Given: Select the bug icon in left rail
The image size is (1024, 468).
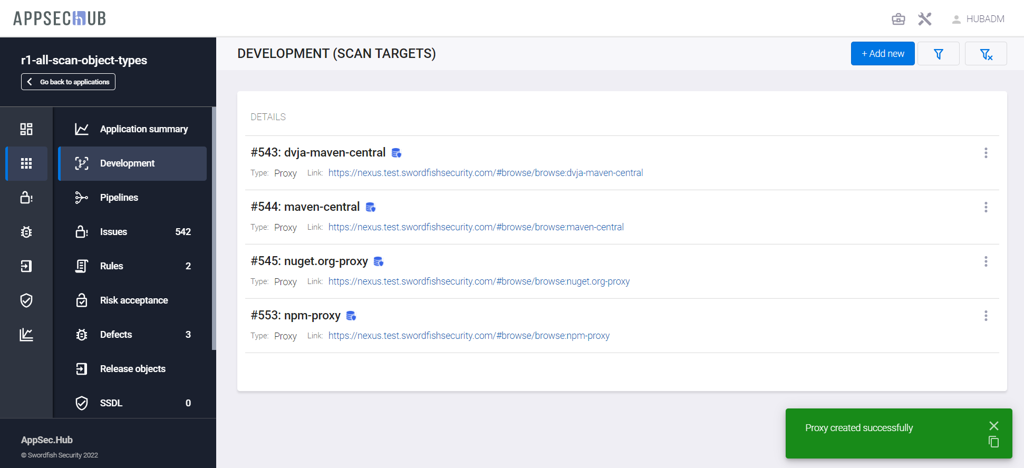Looking at the screenshot, I should pyautogui.click(x=26, y=232).
